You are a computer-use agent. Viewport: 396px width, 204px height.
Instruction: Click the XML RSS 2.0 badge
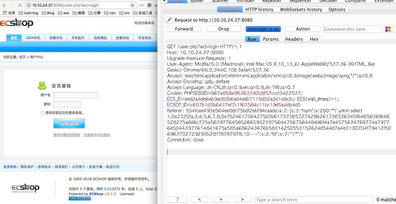80,199
